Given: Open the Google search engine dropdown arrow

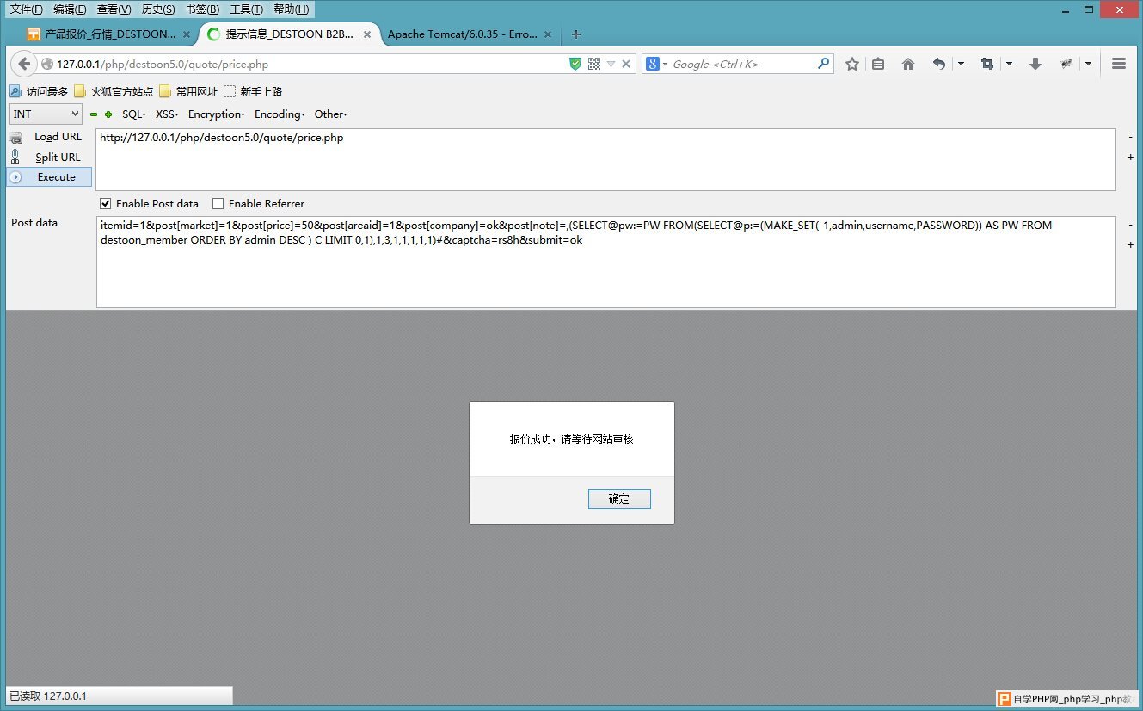Looking at the screenshot, I should point(665,65).
